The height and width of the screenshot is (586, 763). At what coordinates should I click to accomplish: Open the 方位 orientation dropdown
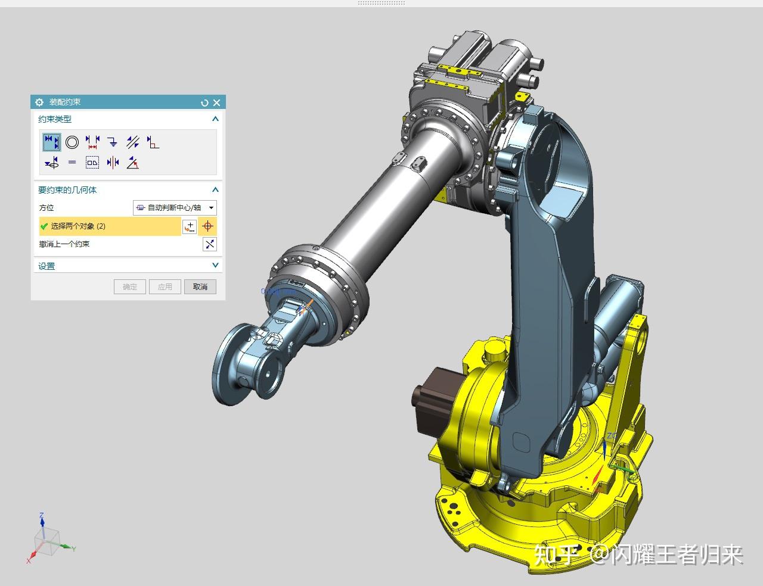coord(175,208)
